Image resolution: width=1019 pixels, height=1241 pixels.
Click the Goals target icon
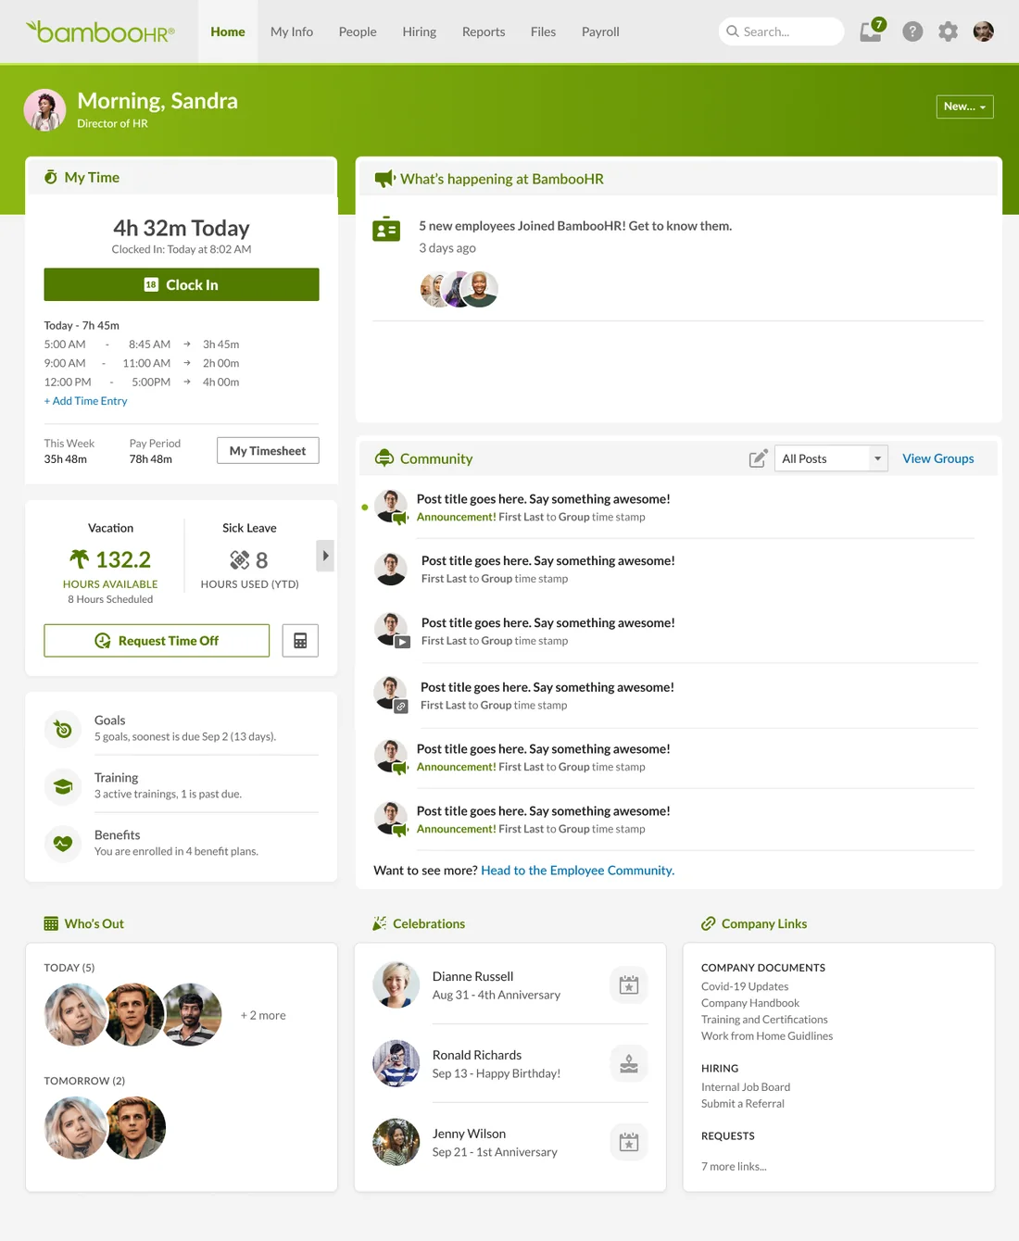(x=63, y=729)
